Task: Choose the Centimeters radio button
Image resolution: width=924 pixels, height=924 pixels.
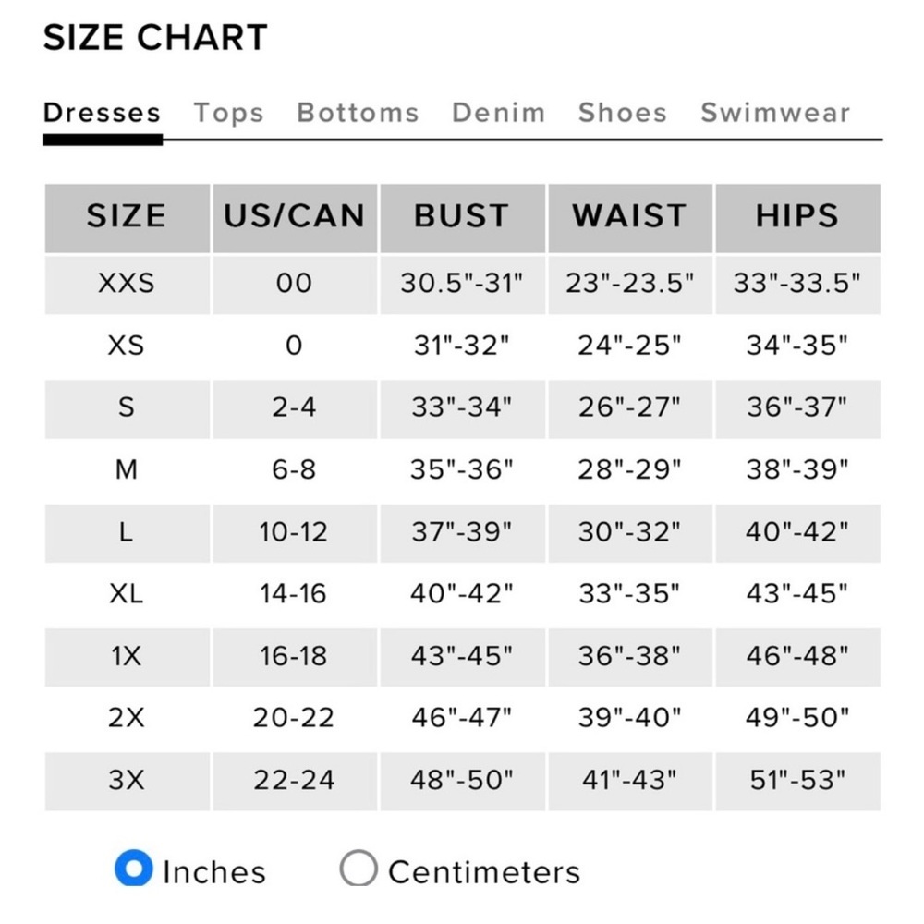Action: tap(359, 868)
